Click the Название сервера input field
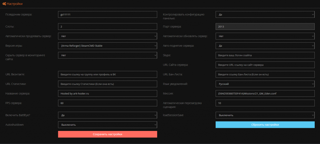This screenshot has width=320, height=144. [x=107, y=93]
